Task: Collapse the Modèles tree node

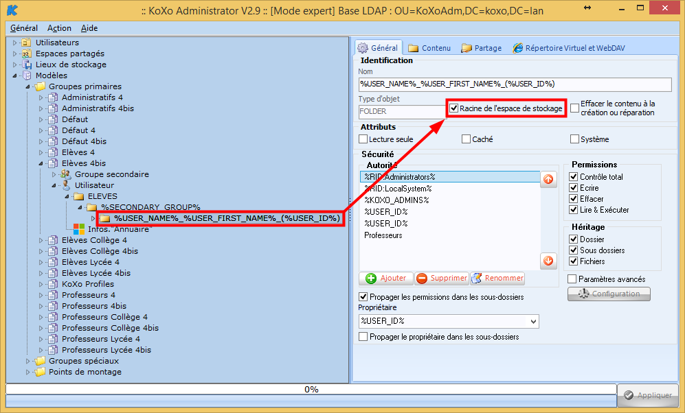Action: pos(14,75)
